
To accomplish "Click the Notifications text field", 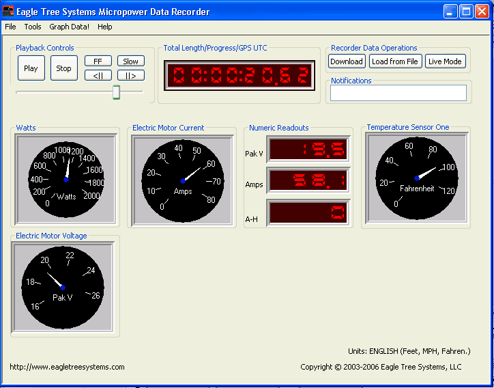I will click(x=398, y=93).
